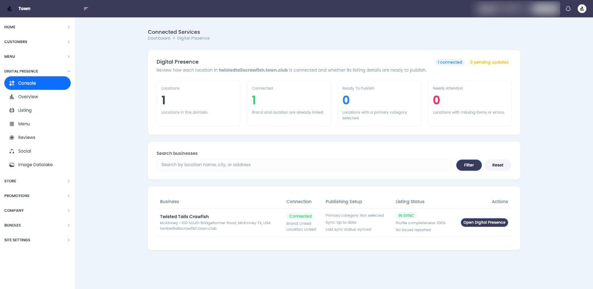Click the Reset button
Screen dimensions: 593x289
coord(497,165)
